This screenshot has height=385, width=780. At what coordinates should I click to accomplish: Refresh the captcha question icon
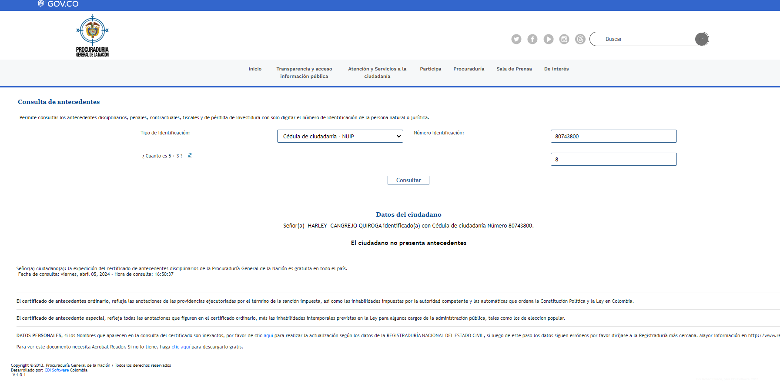point(190,155)
